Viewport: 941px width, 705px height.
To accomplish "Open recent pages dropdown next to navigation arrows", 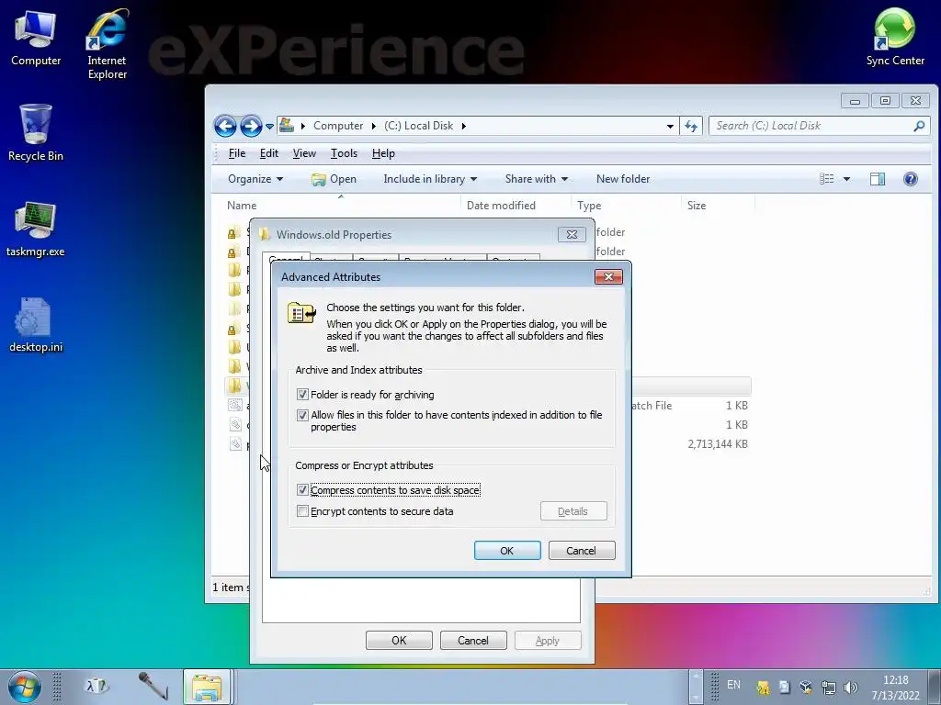I will [269, 126].
